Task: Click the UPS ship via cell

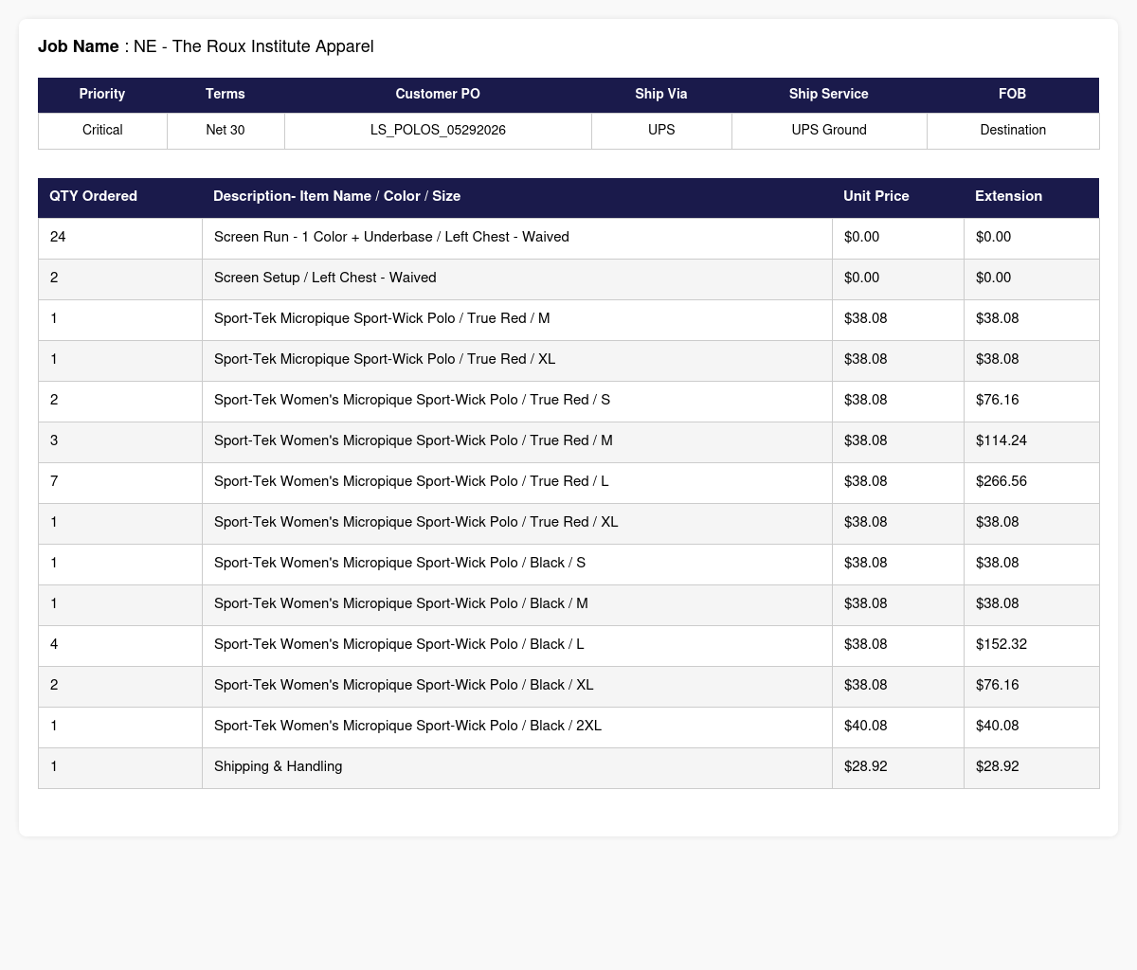Action: pos(661,130)
